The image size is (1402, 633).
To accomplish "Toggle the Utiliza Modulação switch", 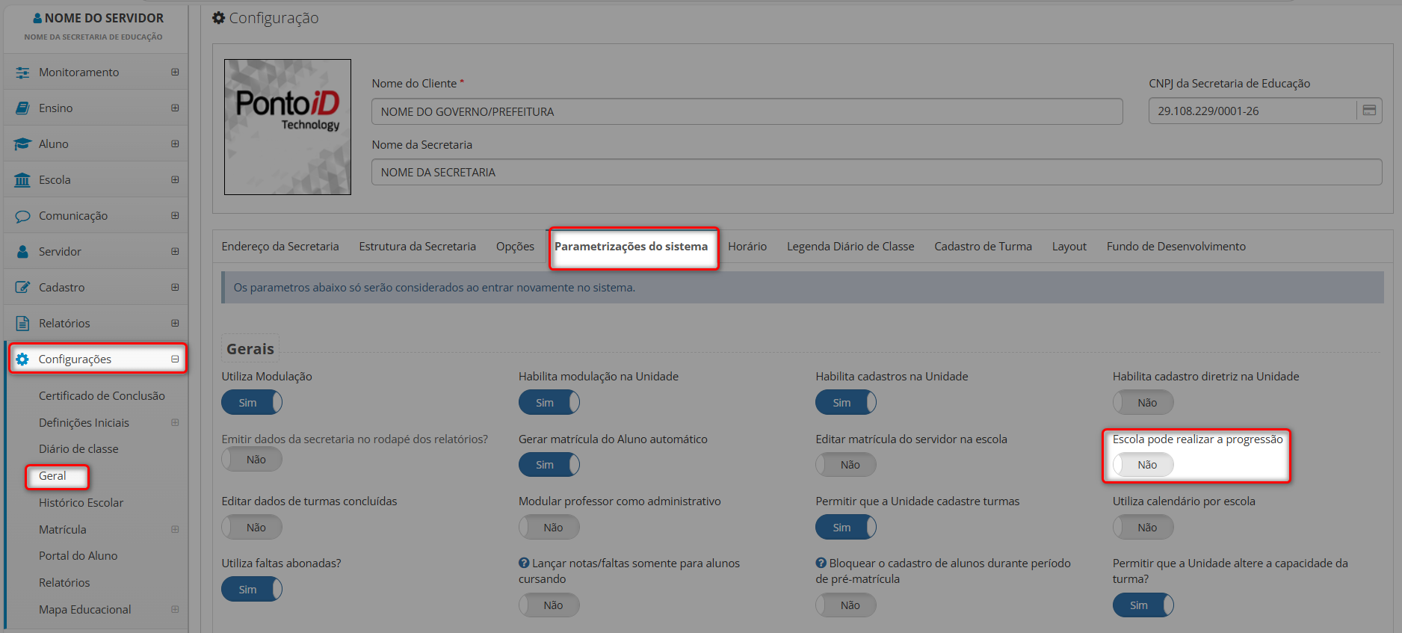I will click(x=251, y=403).
